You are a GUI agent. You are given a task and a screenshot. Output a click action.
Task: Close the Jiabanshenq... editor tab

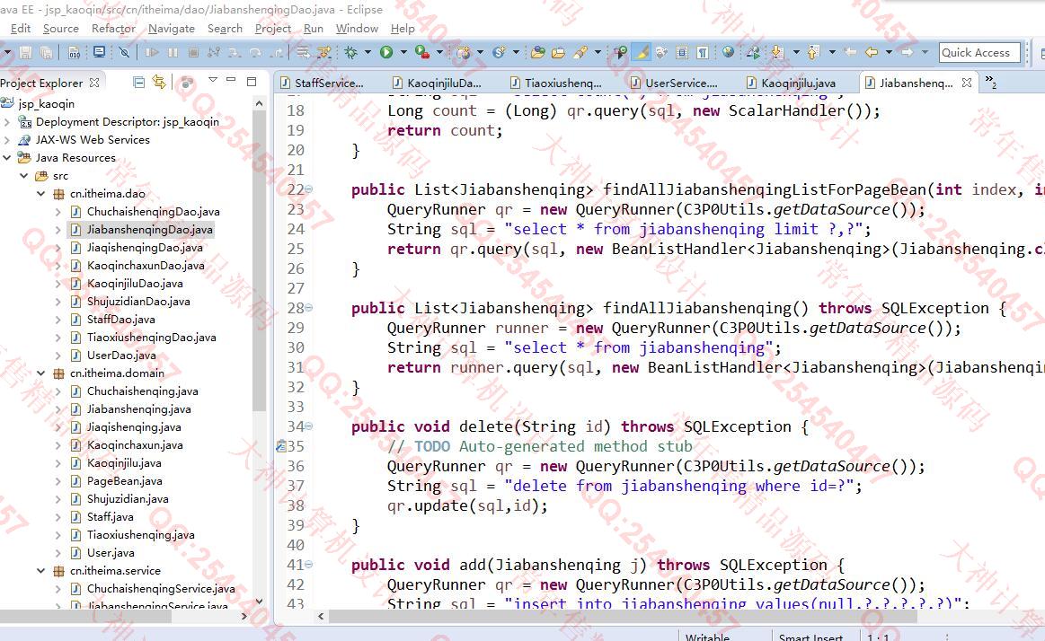pyautogui.click(x=967, y=83)
